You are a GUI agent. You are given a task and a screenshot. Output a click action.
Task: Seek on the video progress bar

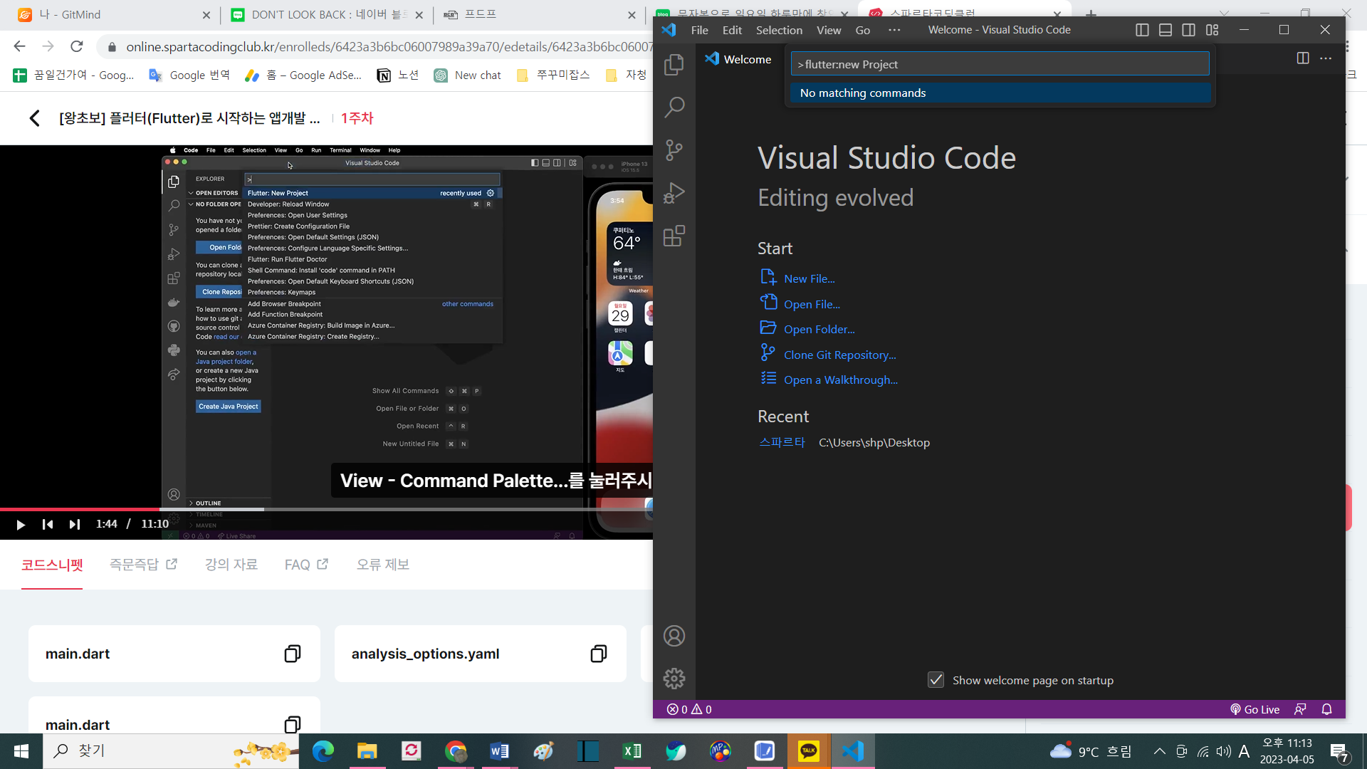326,509
